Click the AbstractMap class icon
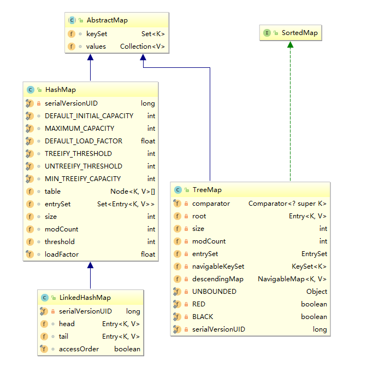Image resolution: width=379 pixels, height=371 pixels. 72,20
